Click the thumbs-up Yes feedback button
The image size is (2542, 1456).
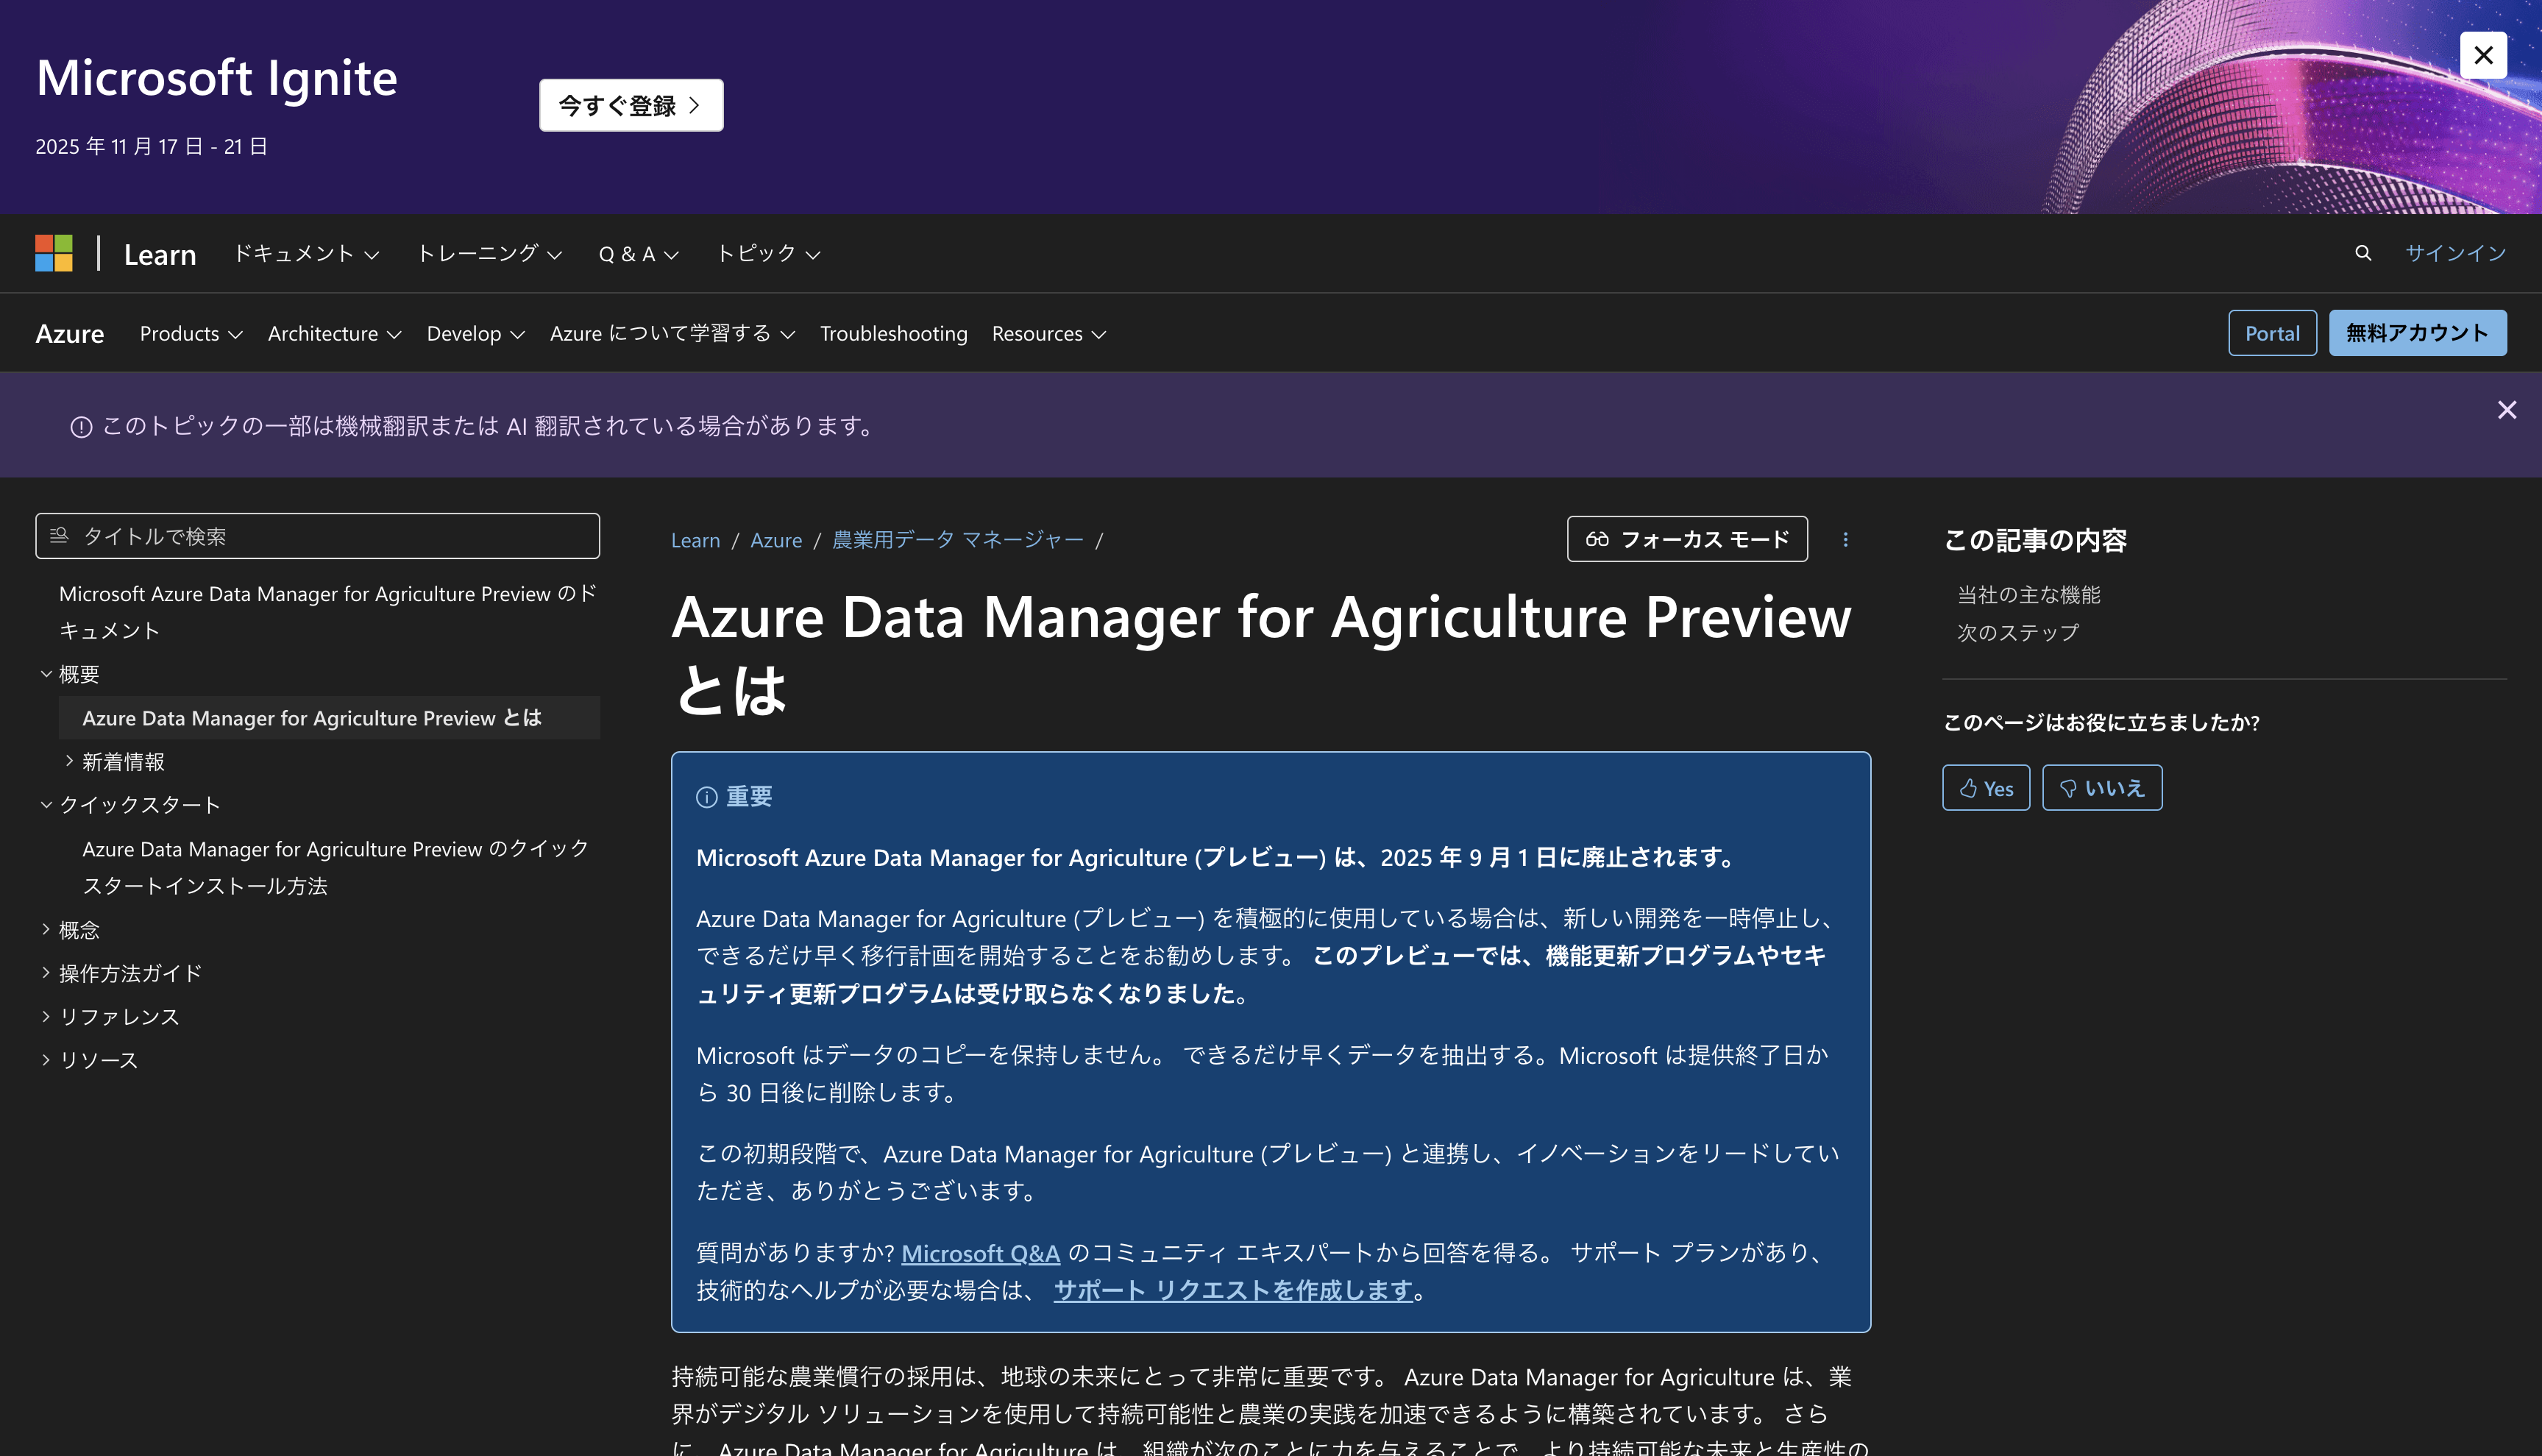pos(1985,788)
